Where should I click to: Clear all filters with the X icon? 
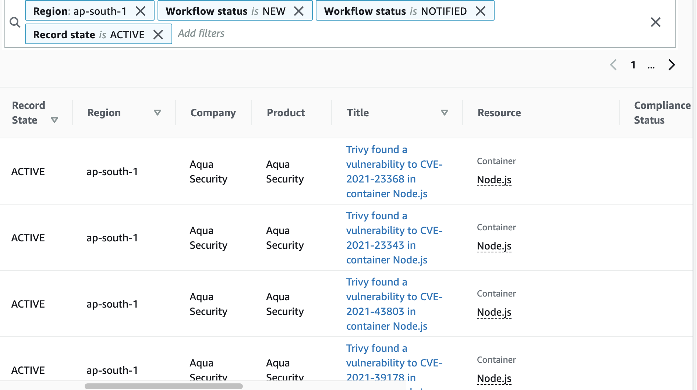pos(656,22)
